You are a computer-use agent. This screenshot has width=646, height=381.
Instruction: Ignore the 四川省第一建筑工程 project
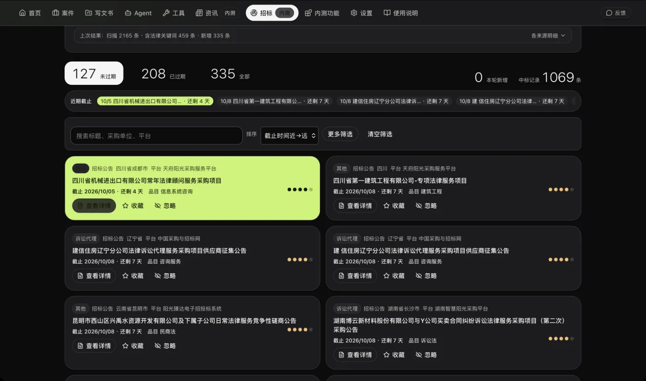coord(426,206)
